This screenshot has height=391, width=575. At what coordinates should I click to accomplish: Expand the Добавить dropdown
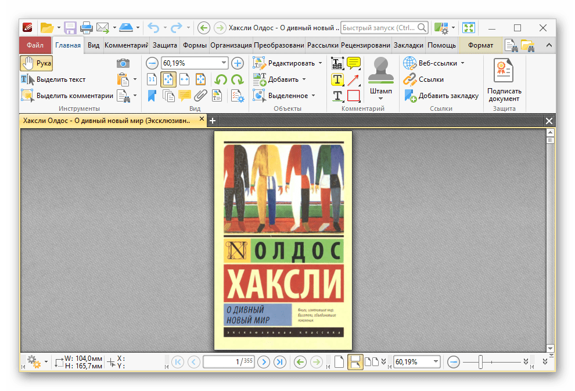pos(304,79)
